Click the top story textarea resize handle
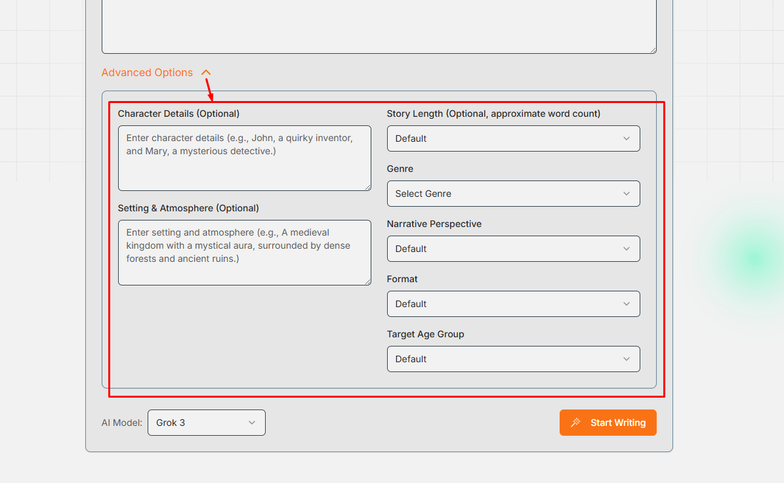The width and height of the screenshot is (784, 483). pos(653,50)
